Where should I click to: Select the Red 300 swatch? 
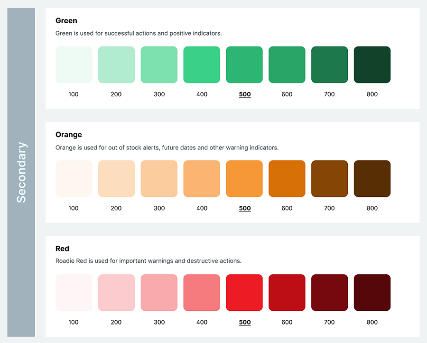point(159,293)
